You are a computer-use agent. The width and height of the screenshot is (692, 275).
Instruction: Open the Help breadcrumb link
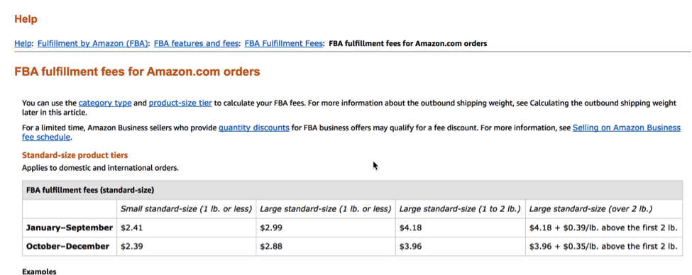pos(23,44)
